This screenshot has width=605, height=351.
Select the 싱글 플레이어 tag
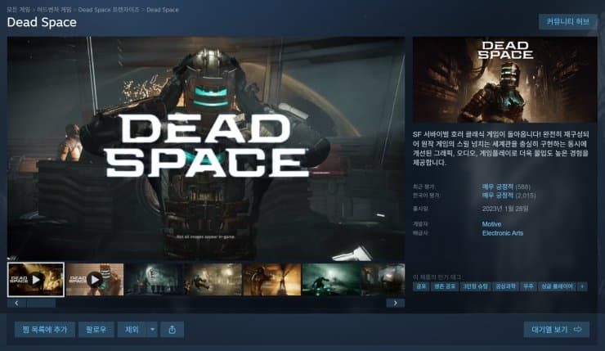pyautogui.click(x=557, y=286)
